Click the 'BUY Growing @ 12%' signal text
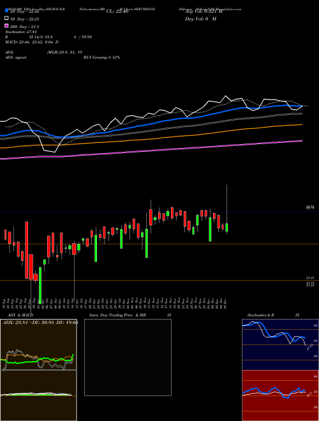This screenshot has width=319, height=421. tap(101, 57)
